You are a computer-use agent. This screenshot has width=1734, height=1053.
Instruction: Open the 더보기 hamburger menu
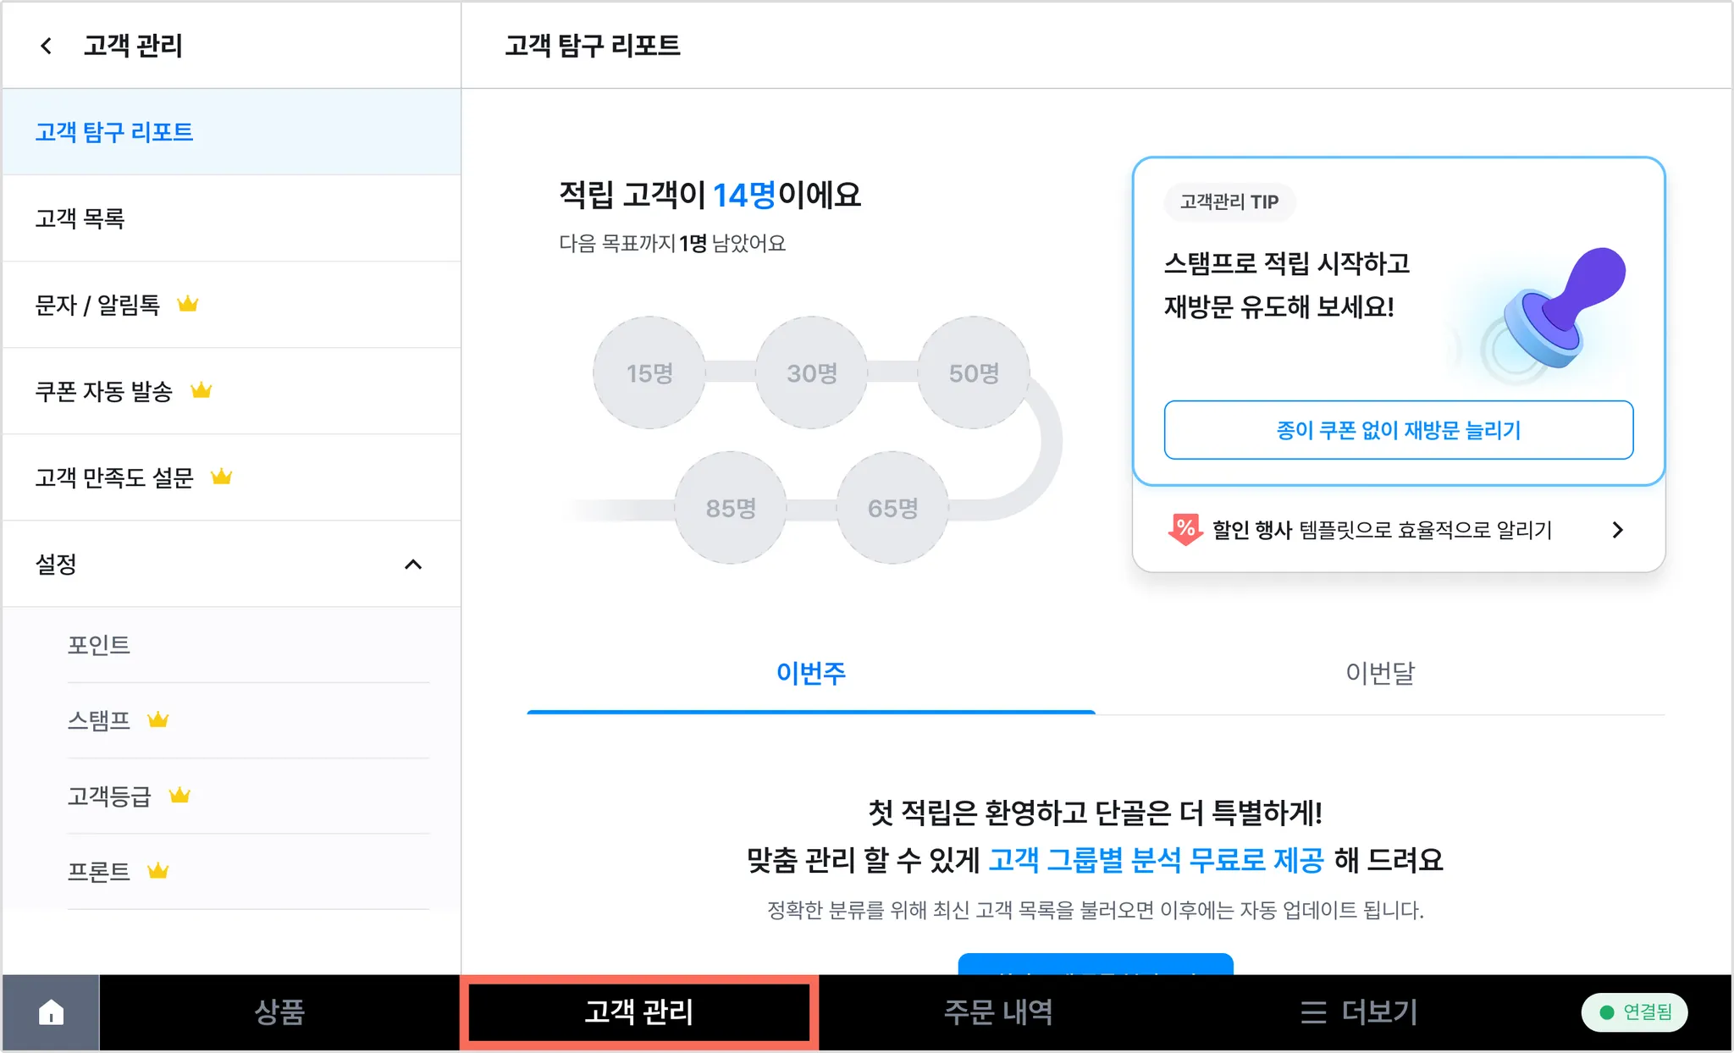[1358, 1012]
